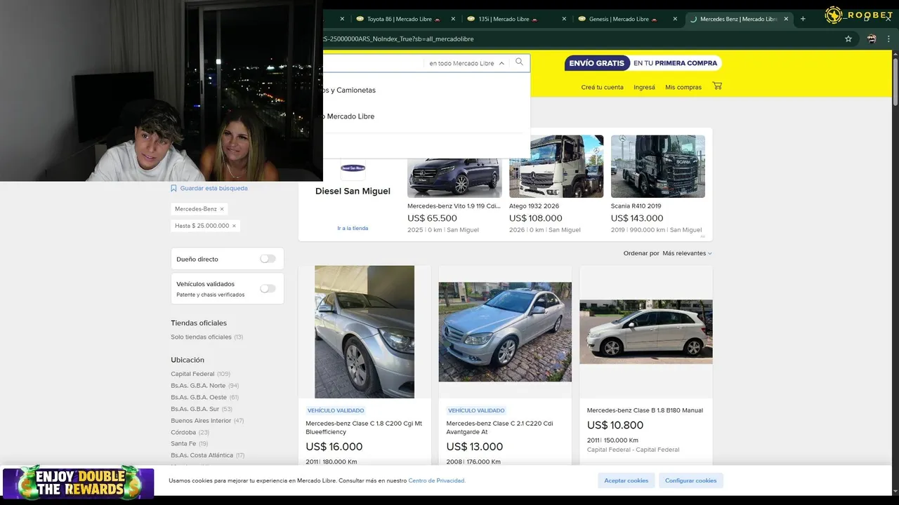Enable the Vehículos validados switch
The width and height of the screenshot is (899, 505).
[x=268, y=288]
